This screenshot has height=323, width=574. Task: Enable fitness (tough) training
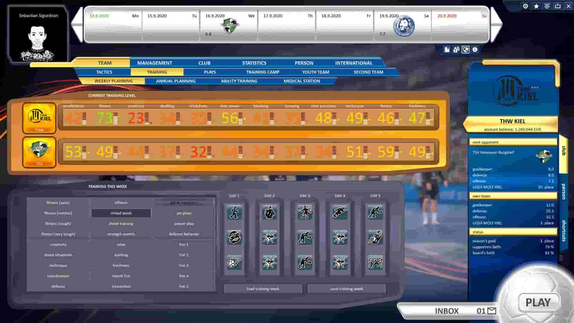[x=58, y=223]
